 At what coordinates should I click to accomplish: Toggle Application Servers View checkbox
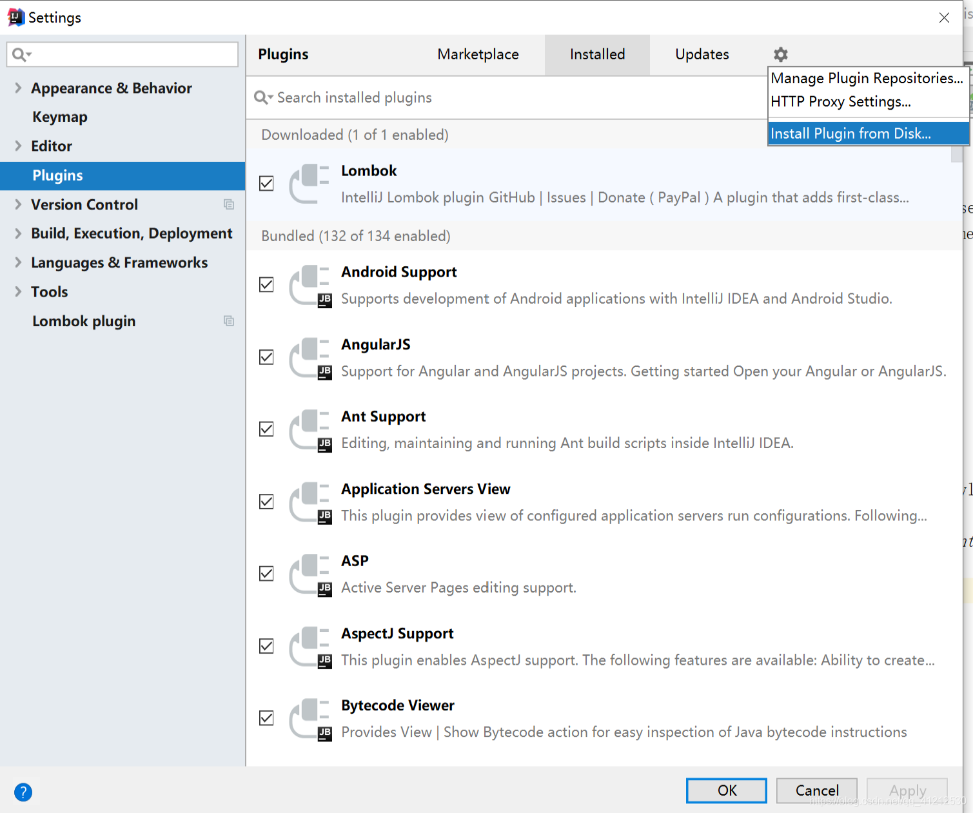point(266,502)
